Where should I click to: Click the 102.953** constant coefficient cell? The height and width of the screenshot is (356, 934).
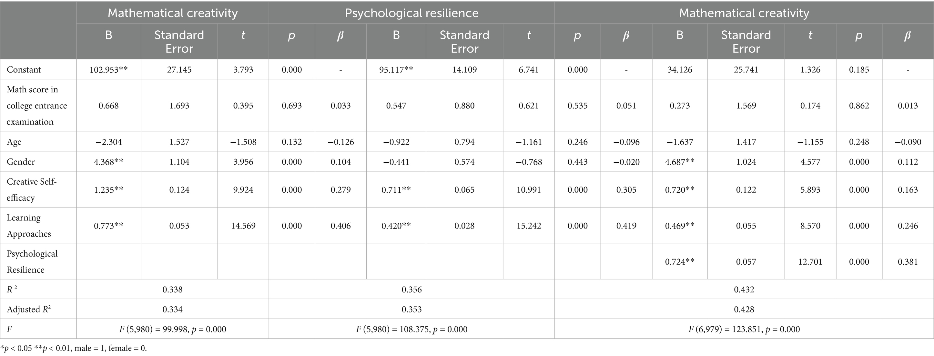click(x=108, y=70)
